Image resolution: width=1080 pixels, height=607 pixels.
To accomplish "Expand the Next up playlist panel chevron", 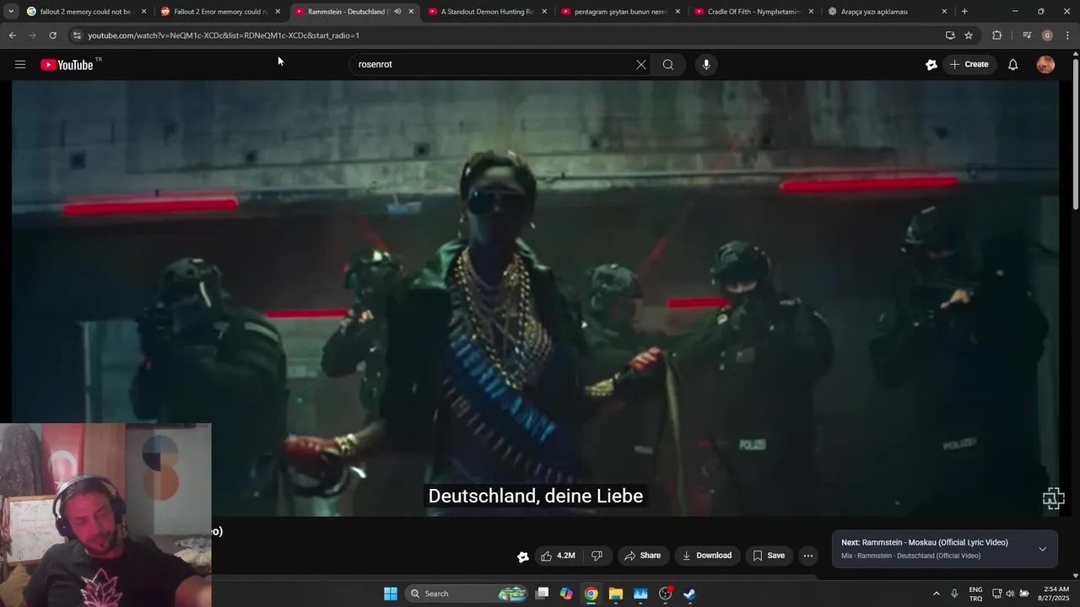I will coord(1042,549).
